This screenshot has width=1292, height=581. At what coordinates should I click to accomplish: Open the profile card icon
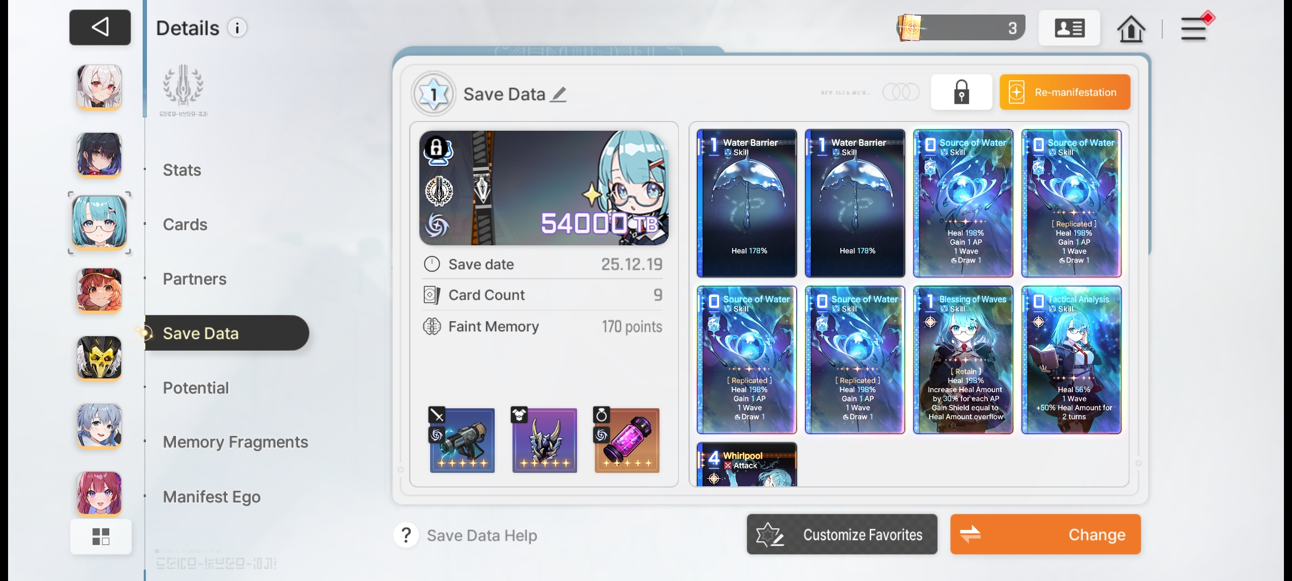pyautogui.click(x=1069, y=28)
